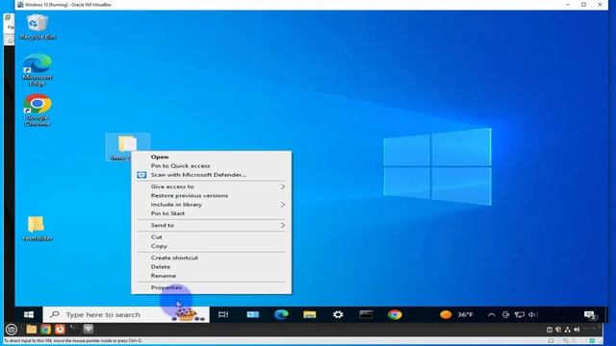Show hidden tray icons chevron
Screen dimensions: 616x346
[492, 314]
